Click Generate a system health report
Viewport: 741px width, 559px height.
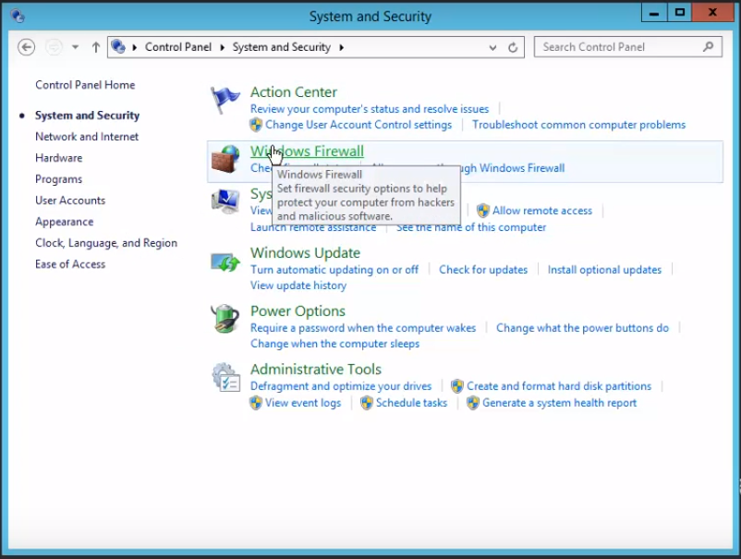pyautogui.click(x=560, y=403)
